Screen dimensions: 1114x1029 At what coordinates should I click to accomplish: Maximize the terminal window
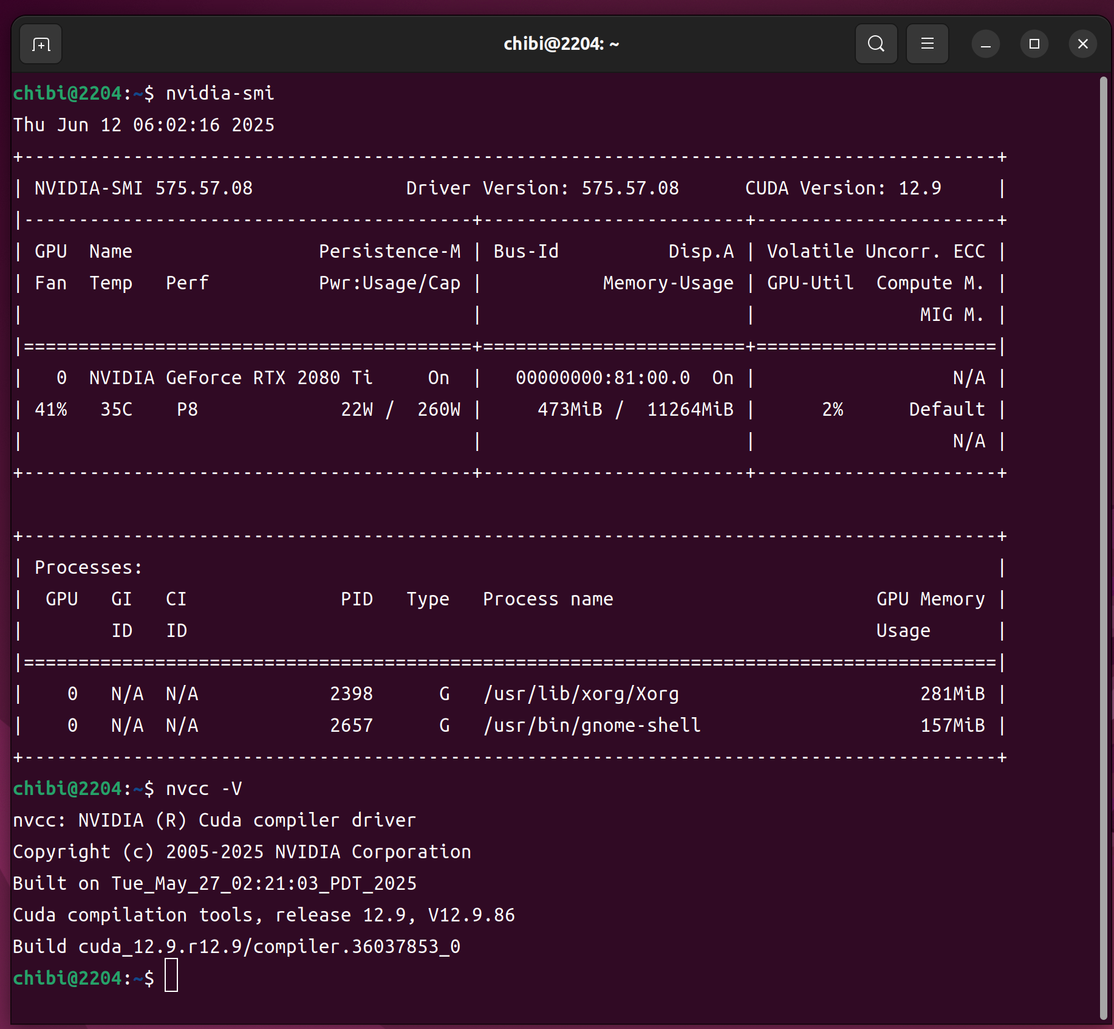pyautogui.click(x=1034, y=44)
